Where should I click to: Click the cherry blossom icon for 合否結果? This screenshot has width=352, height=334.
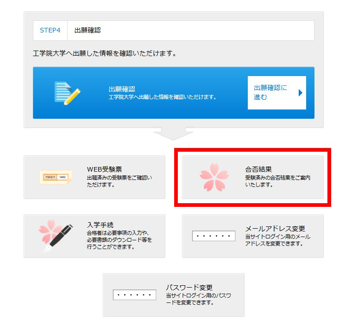214,177
